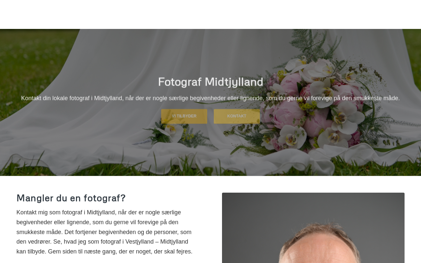Viewport: 421px width, 263px height.
Task: Click the hero subtitle starting Kontakt din lokale
Action: click(210, 98)
